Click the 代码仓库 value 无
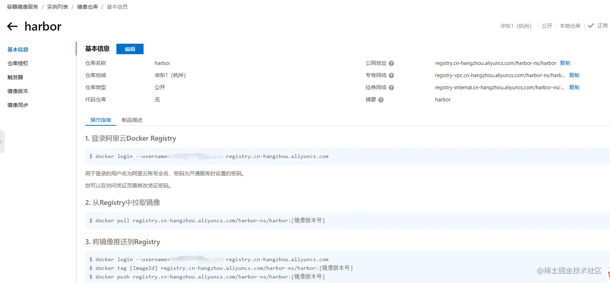Screen dimensions: 610x283 point(157,100)
